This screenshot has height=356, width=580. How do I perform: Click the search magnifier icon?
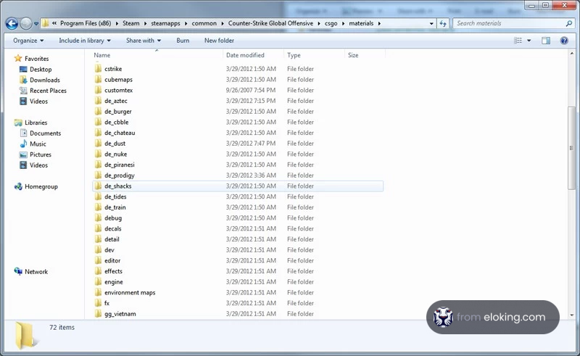(x=569, y=23)
